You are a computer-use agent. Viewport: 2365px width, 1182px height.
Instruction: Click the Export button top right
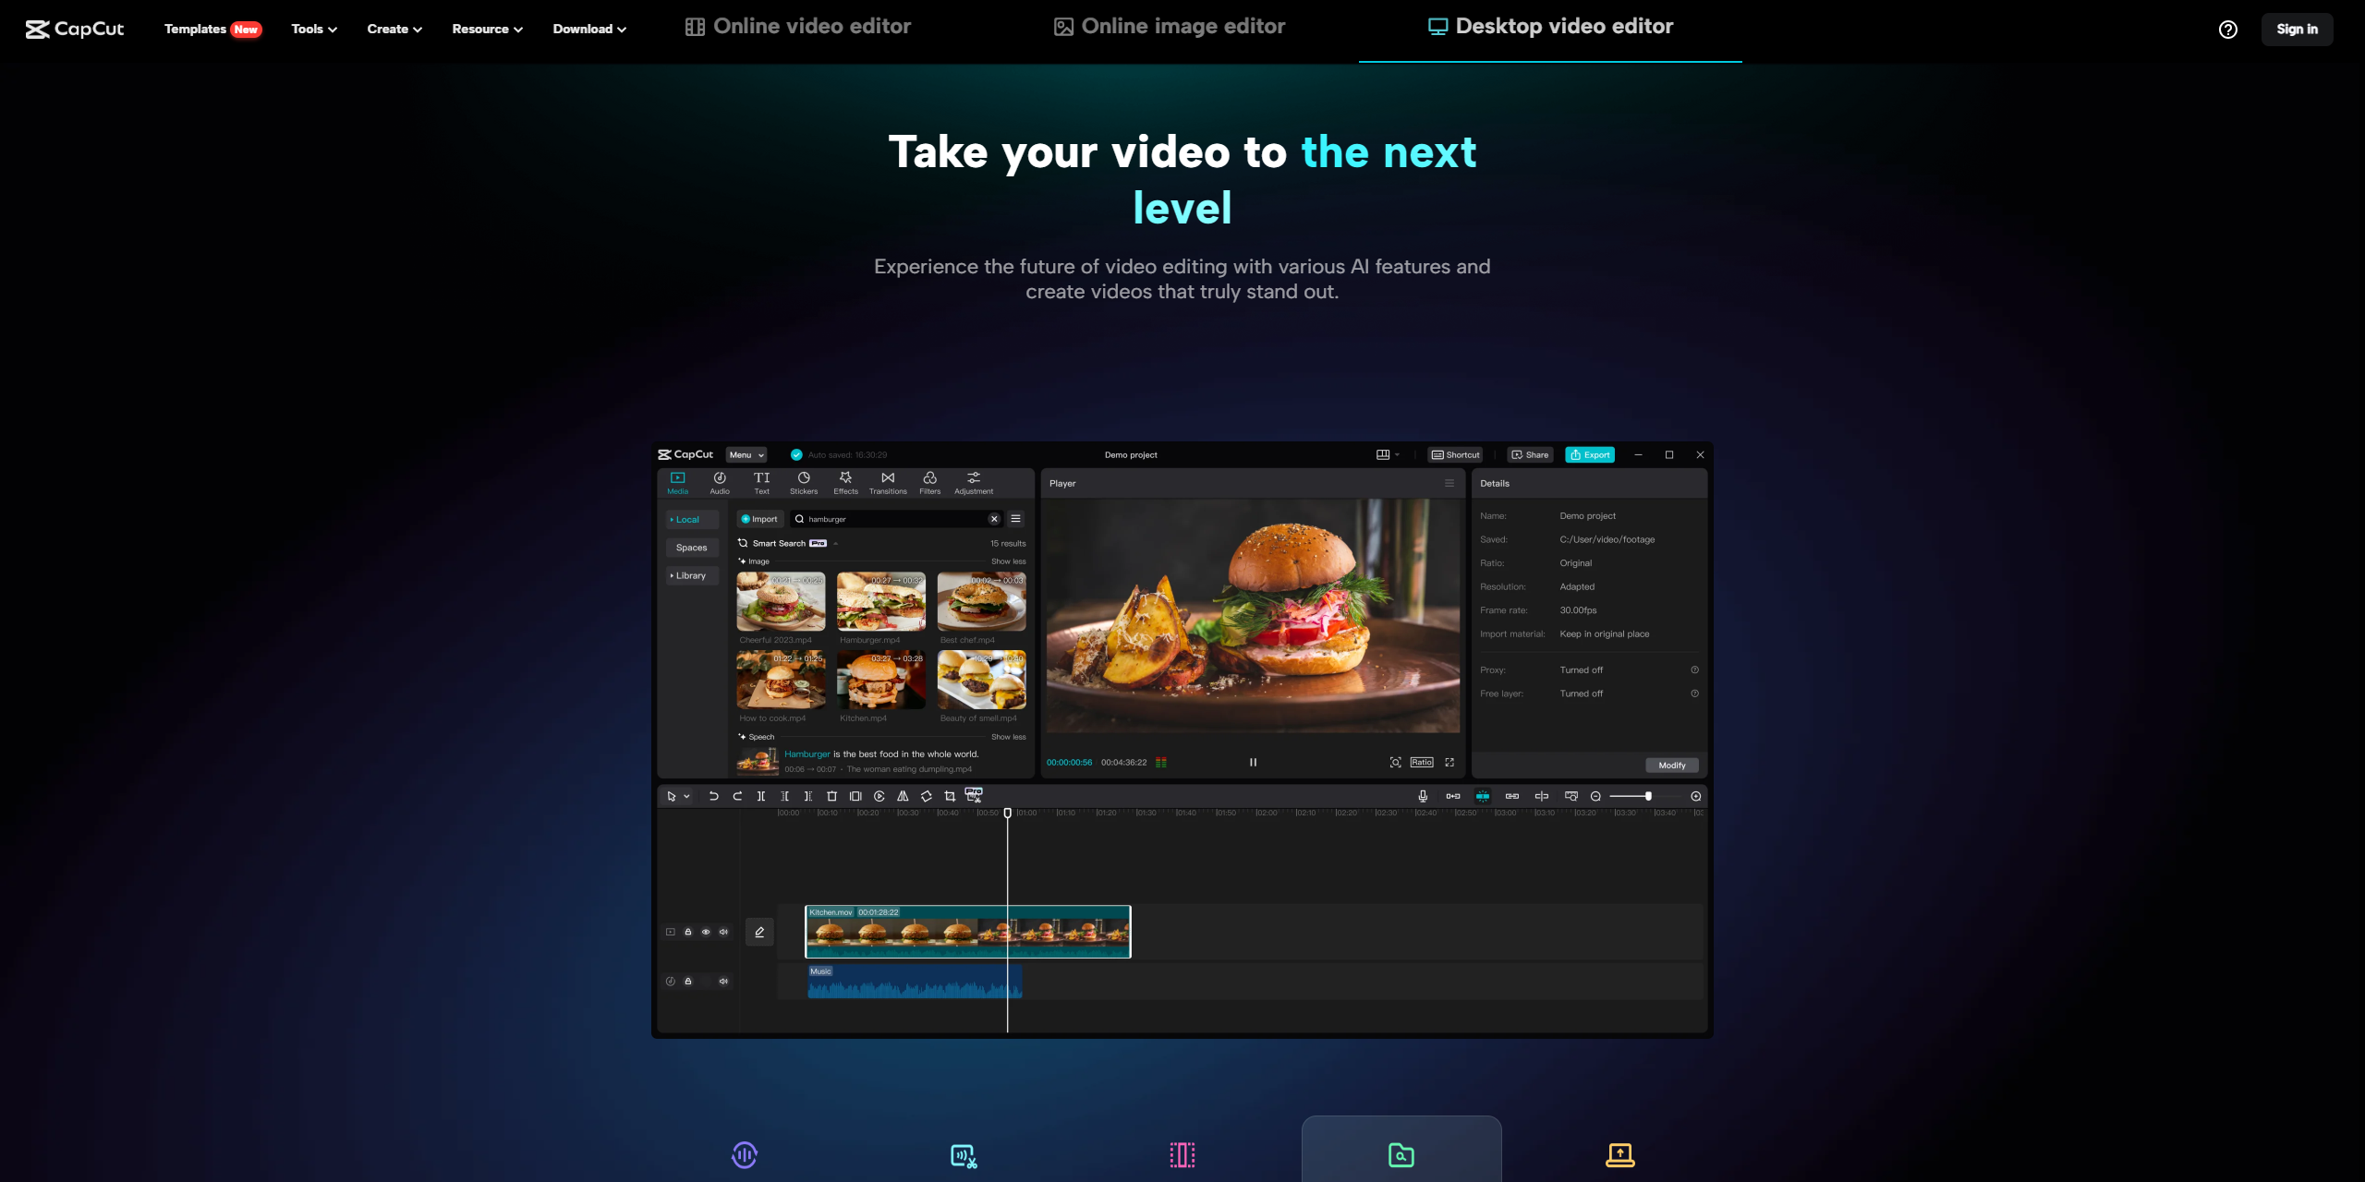[x=1590, y=453]
